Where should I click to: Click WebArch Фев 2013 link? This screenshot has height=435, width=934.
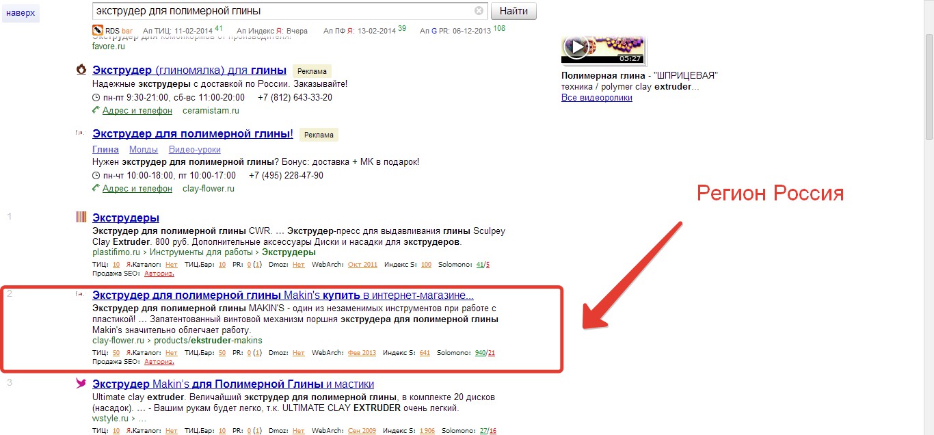tap(362, 353)
